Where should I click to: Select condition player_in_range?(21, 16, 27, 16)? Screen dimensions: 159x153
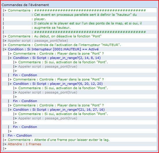tap(79, 110)
